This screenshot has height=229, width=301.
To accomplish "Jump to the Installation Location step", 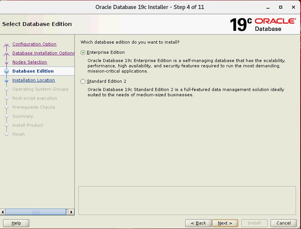I will (x=33, y=80).
